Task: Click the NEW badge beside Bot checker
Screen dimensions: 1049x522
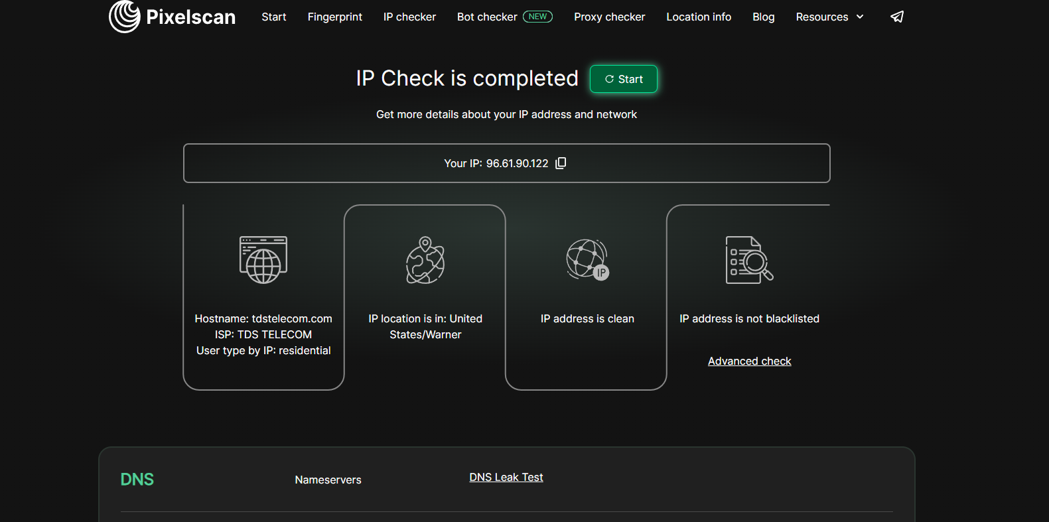Action: pos(537,17)
